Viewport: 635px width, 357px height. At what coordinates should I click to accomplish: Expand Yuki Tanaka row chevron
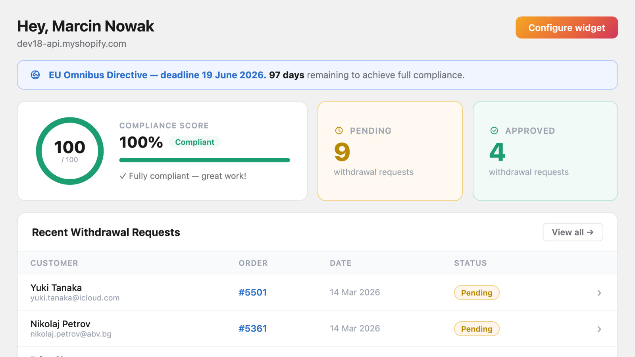click(x=599, y=293)
